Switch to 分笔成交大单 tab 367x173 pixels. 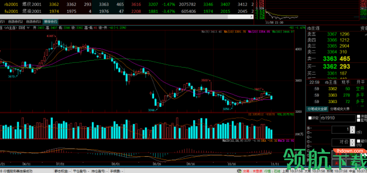[x=340, y=109]
